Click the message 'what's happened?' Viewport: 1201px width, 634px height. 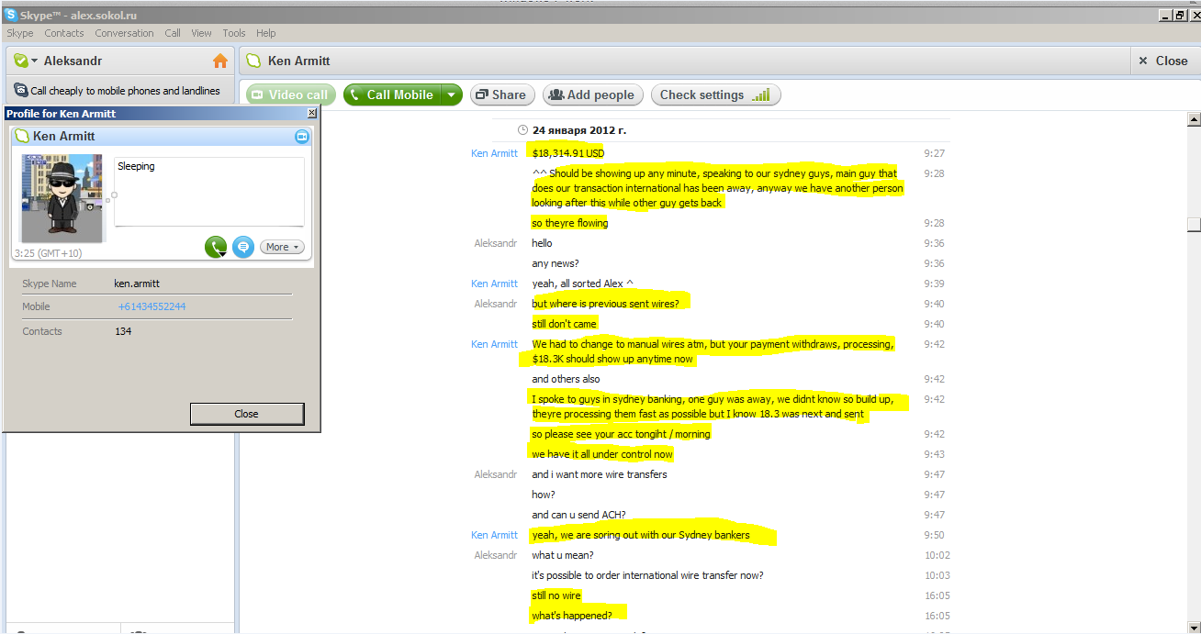572,616
